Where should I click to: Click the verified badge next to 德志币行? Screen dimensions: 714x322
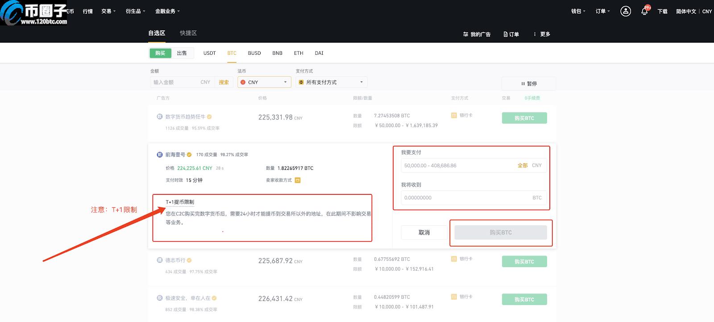pyautogui.click(x=189, y=260)
